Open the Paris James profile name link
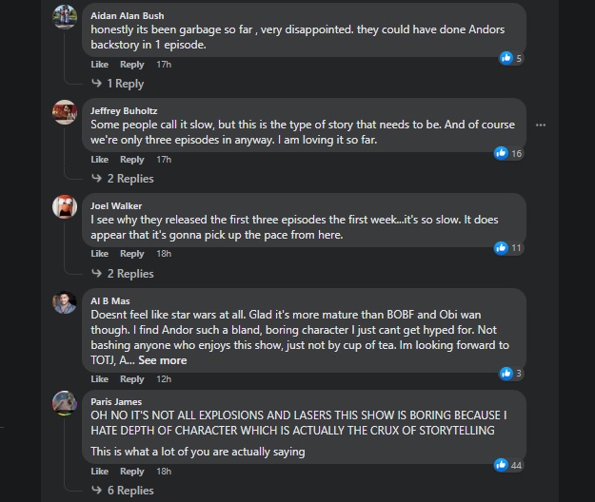Image resolution: width=595 pixels, height=502 pixels. pyautogui.click(x=117, y=401)
